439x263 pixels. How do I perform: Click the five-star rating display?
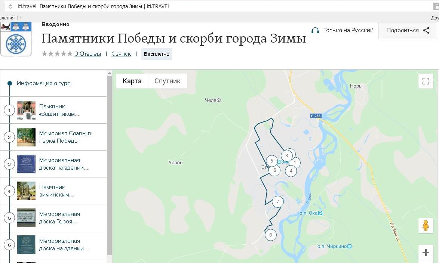pyautogui.click(x=57, y=54)
